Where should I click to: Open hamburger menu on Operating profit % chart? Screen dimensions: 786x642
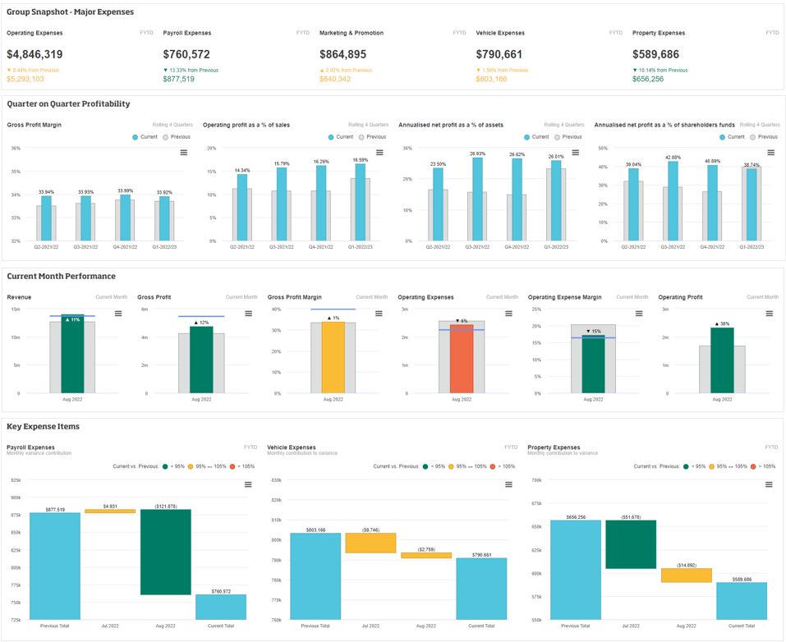[x=379, y=153]
